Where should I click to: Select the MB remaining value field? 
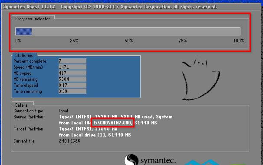pos(72,79)
